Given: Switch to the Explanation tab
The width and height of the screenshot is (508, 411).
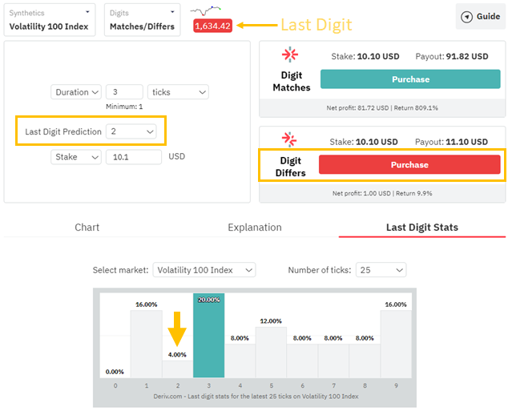Looking at the screenshot, I should coord(255,228).
